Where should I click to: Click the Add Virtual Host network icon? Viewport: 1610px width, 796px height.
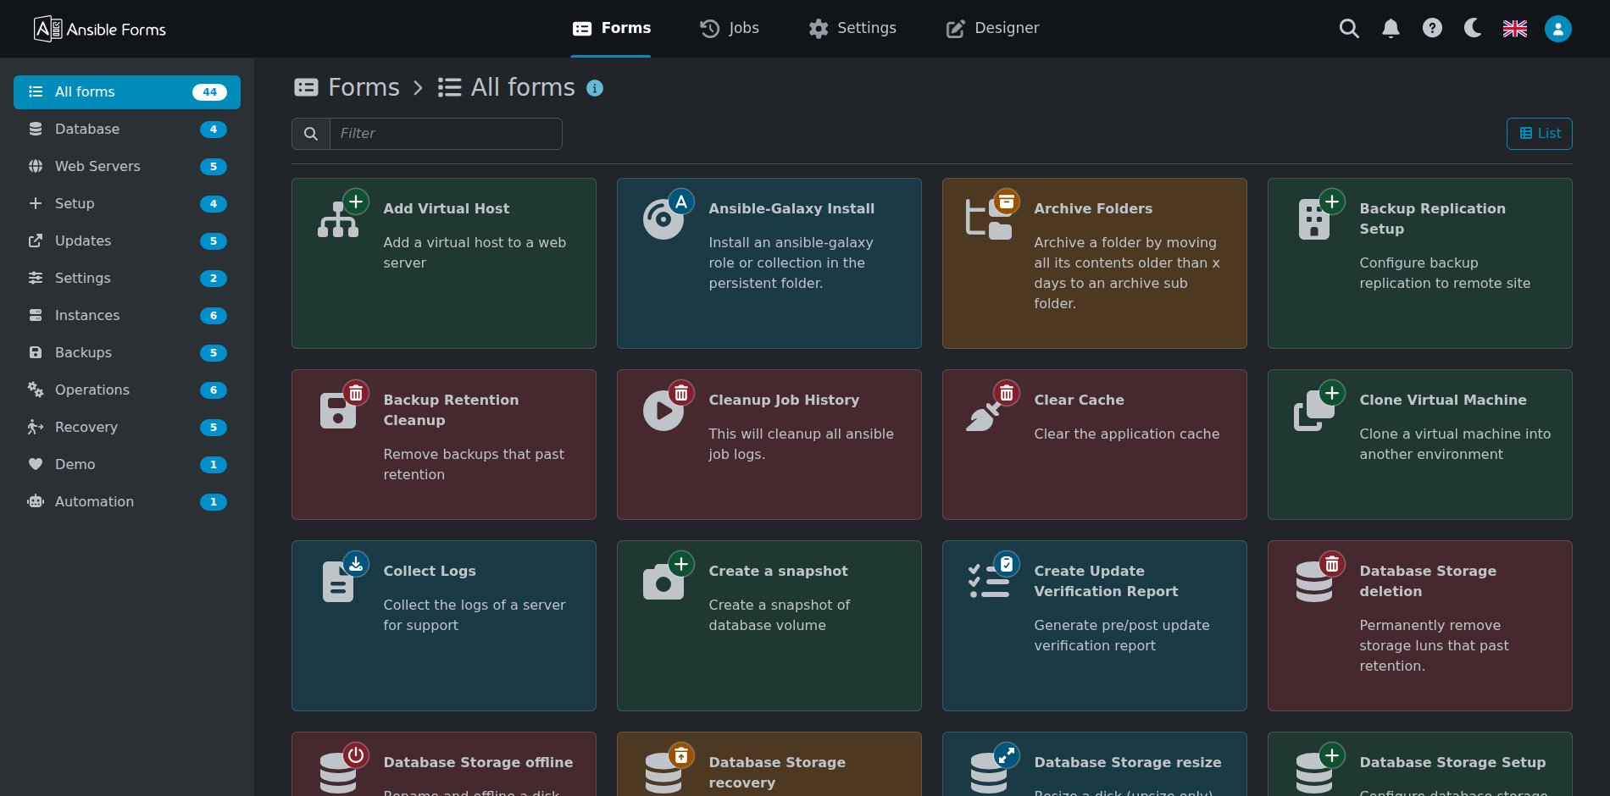click(x=338, y=220)
